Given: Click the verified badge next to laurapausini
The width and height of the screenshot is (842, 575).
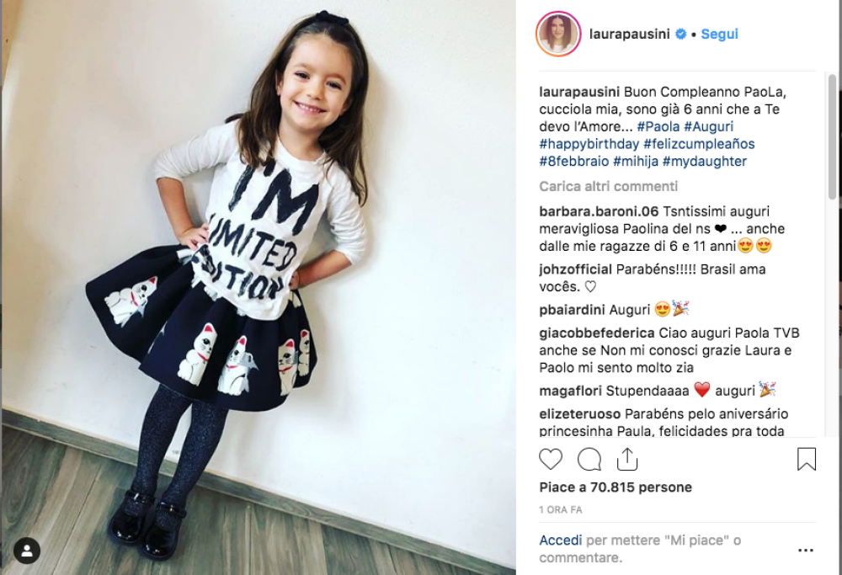Looking at the screenshot, I should [680, 34].
